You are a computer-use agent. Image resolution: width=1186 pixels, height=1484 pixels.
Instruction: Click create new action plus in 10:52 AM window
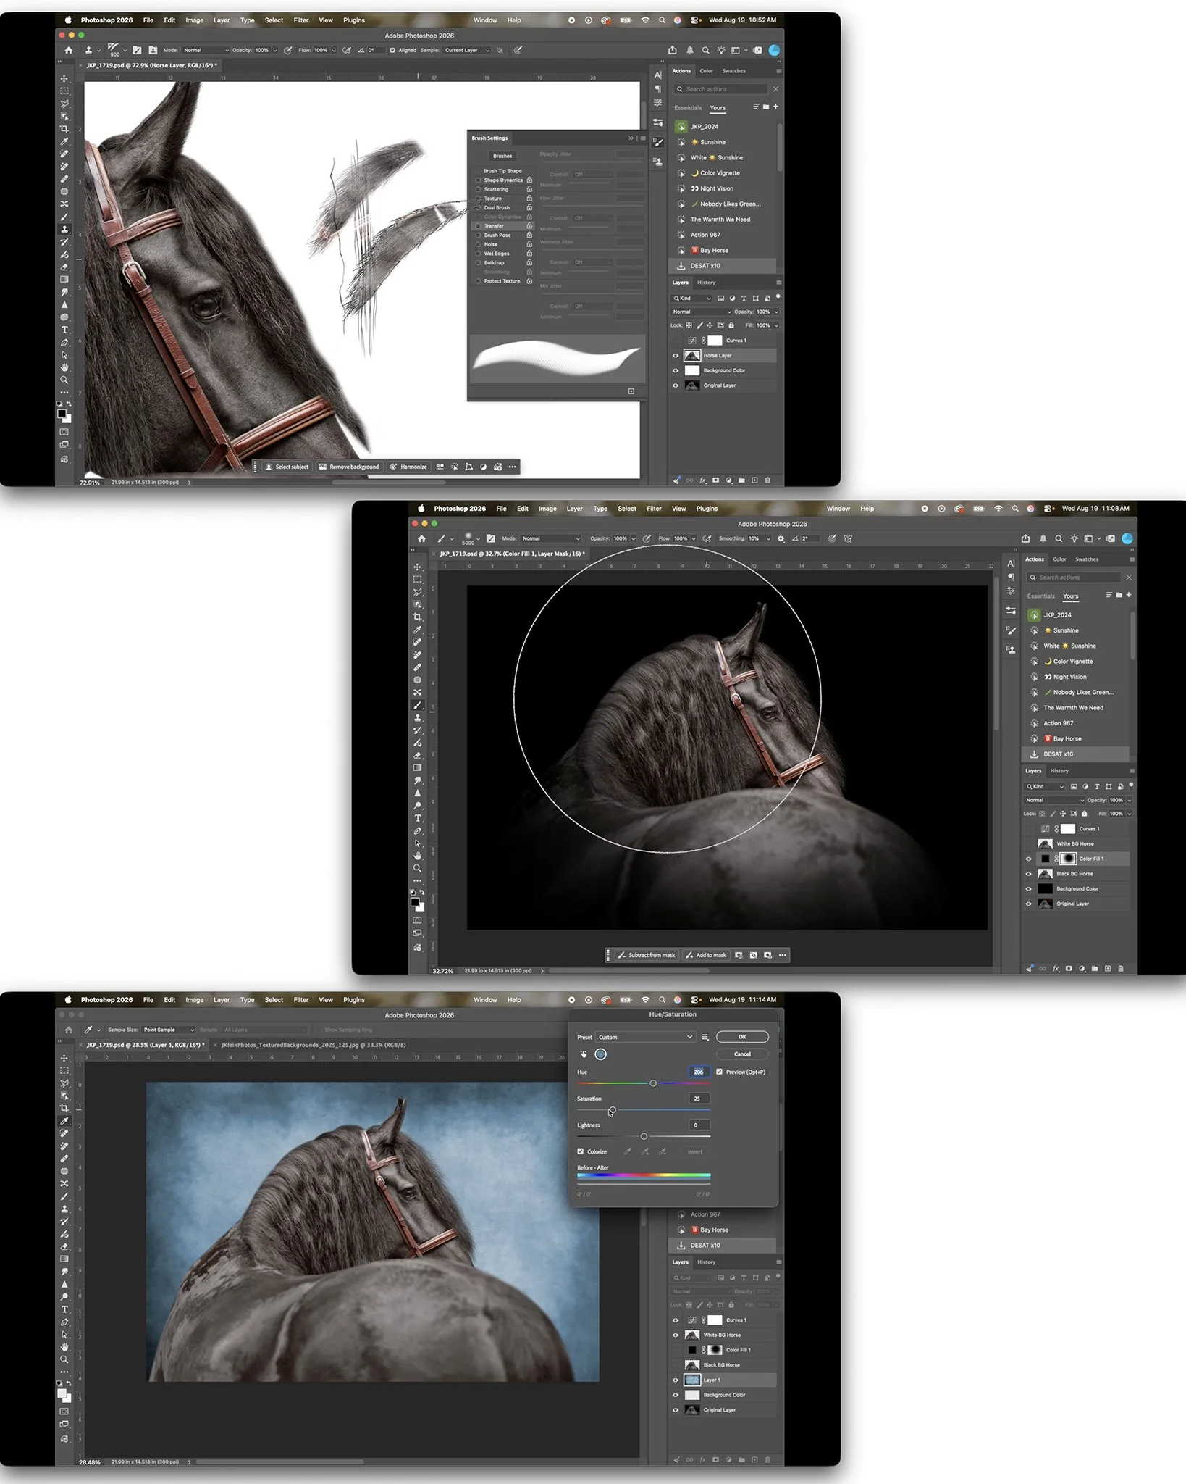(775, 107)
